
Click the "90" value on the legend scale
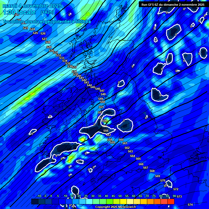174,196
